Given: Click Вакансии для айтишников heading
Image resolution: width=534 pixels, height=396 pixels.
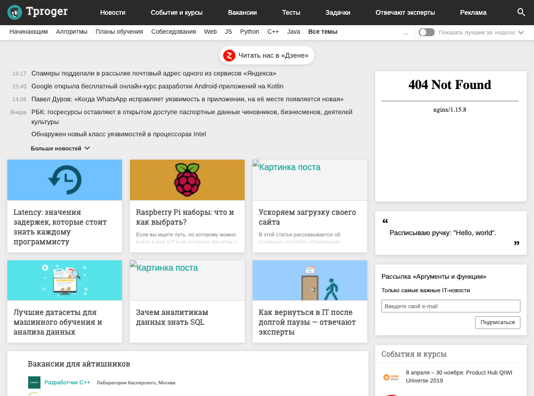Looking at the screenshot, I should point(79,364).
